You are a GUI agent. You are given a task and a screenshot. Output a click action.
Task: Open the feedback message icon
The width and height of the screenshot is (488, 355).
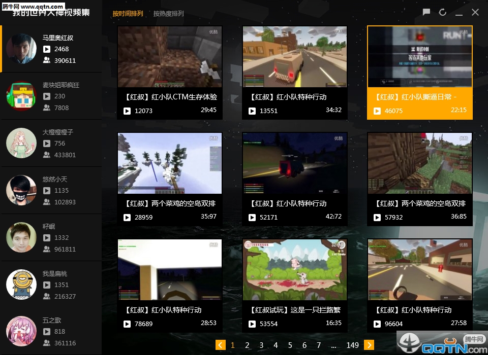[426, 12]
